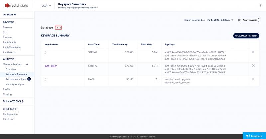The height and width of the screenshot is (139, 266).
Task: Click the 5.1M total keys value
Action: (155, 66)
